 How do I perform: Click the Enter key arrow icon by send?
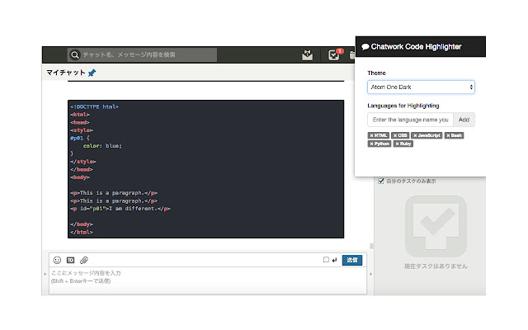point(334,260)
